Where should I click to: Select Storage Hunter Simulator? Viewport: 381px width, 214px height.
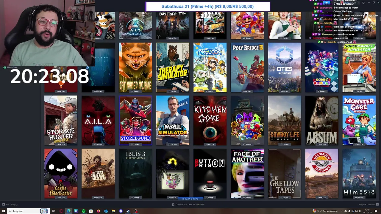point(61,120)
